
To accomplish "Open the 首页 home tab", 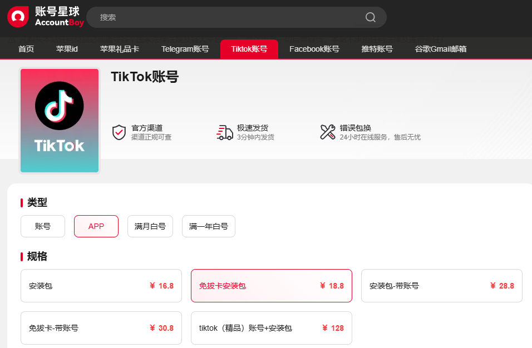I will 26,49.
